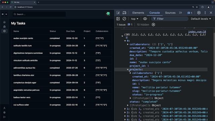The image size is (215, 121).
Task: Expand array item 2 with id 4
Action: tap(125, 112)
